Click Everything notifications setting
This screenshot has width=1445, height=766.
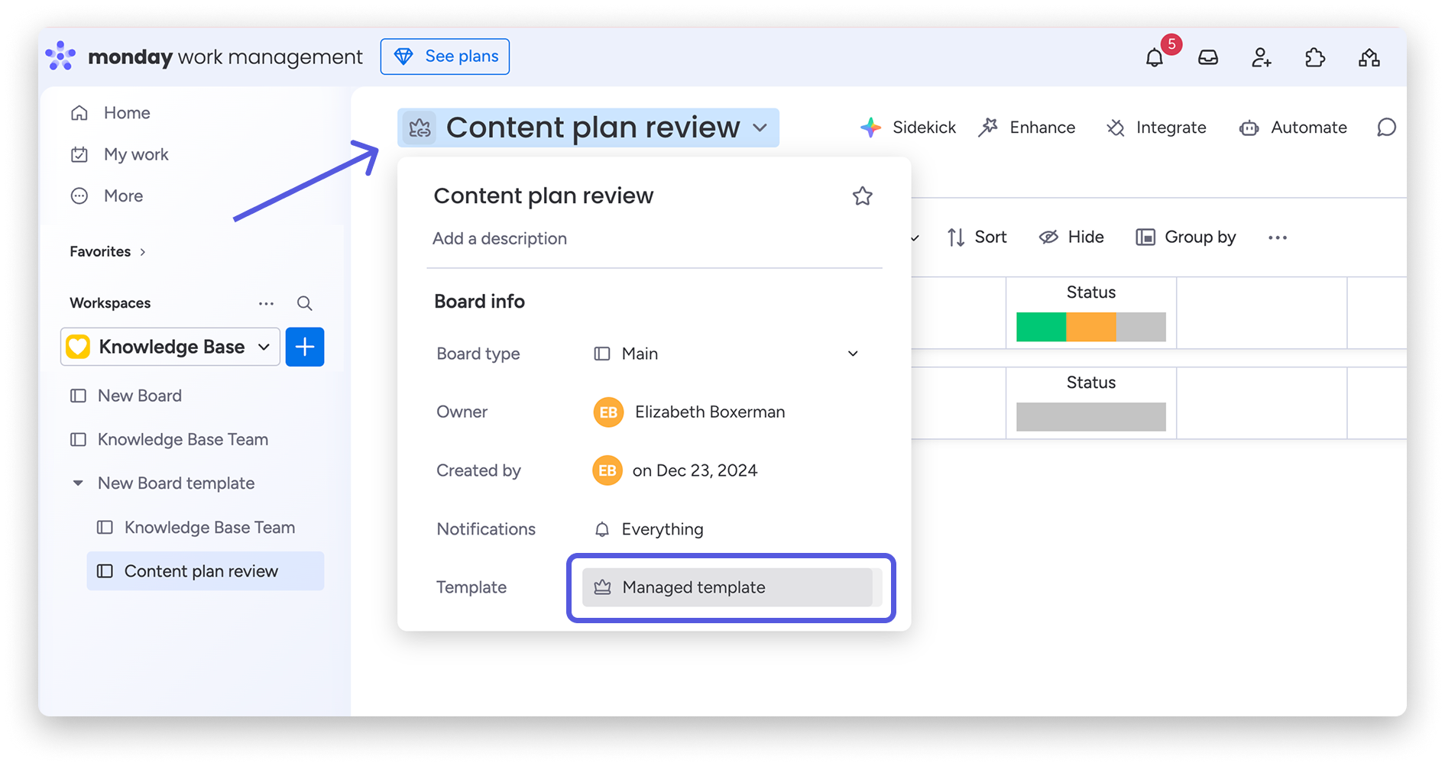663,529
